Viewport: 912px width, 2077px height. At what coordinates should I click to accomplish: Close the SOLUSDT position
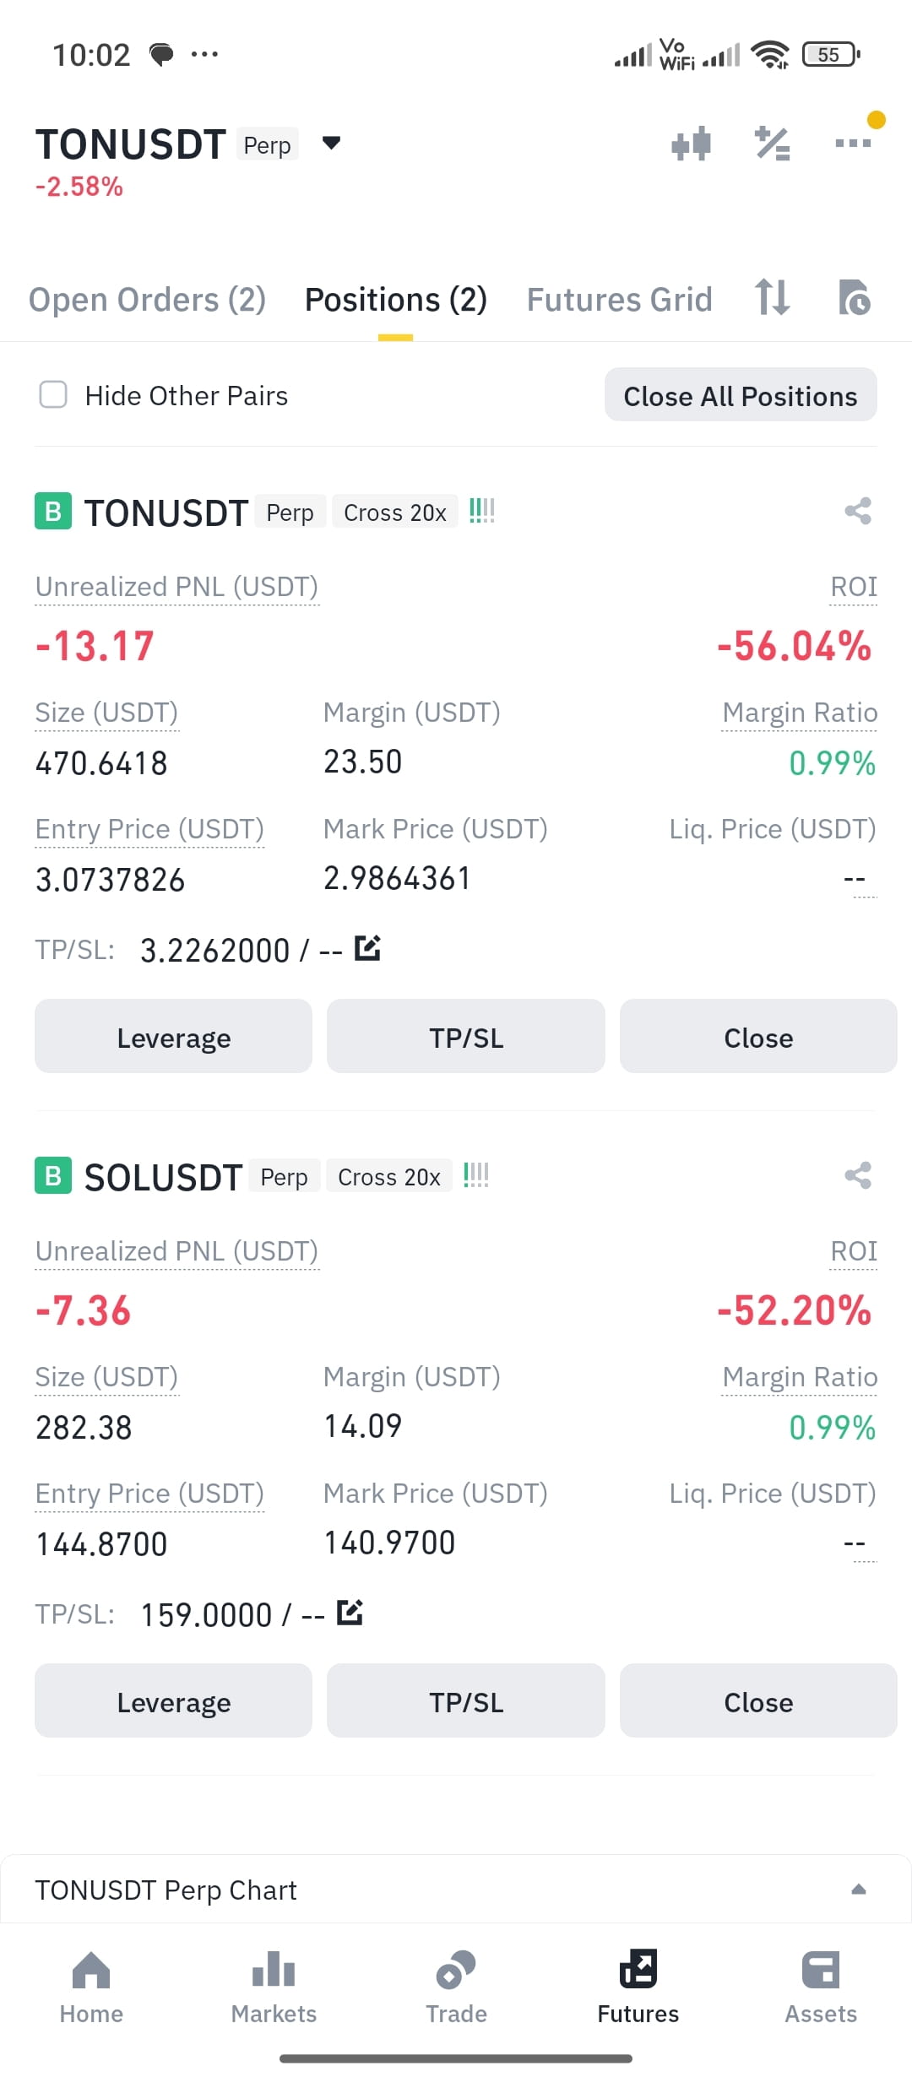[x=758, y=1700]
